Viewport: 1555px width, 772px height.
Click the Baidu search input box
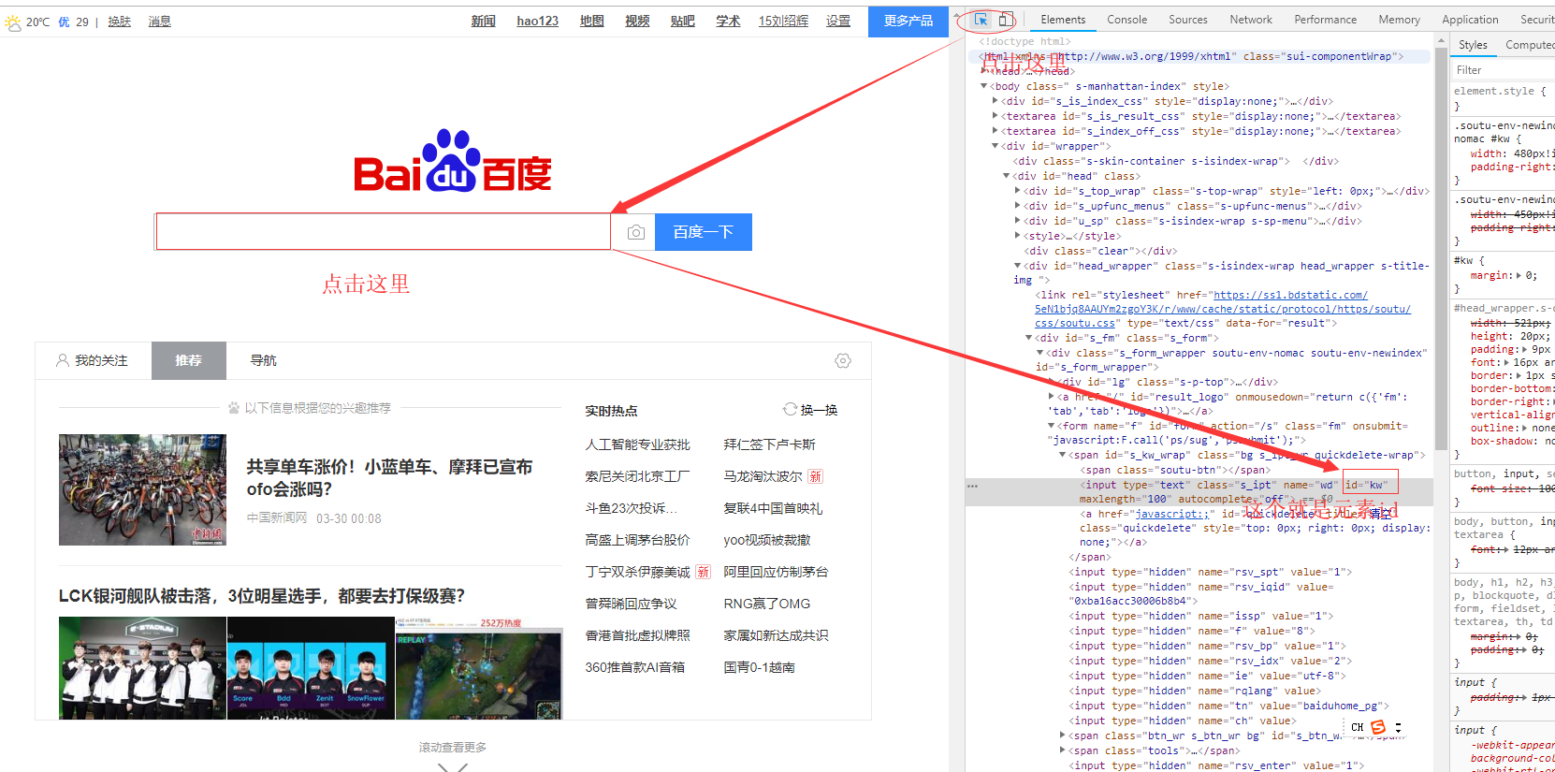tap(384, 232)
